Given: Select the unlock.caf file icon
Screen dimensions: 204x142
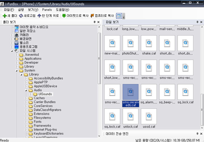Looking at the screenshot, I should click(x=130, y=116).
